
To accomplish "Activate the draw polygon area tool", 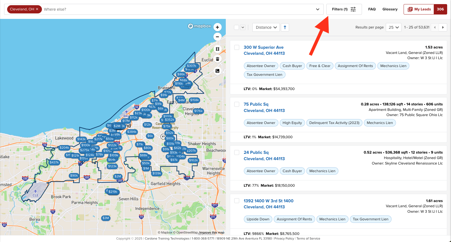I will 217,49.
